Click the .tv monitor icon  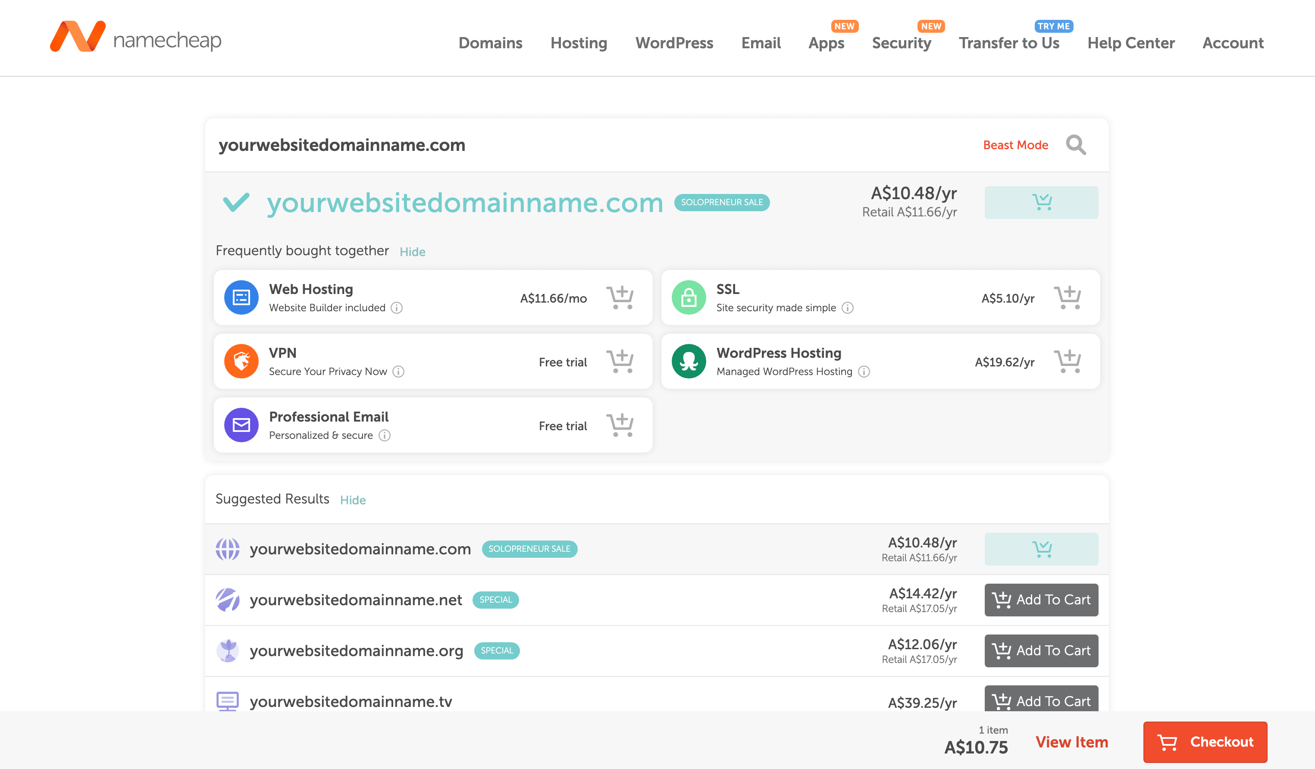(x=228, y=701)
